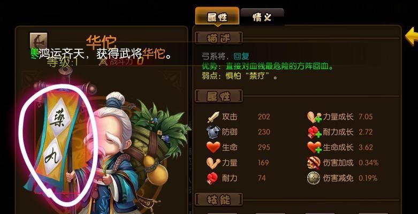Click the boxing glove icon beside 耐力
418x214 pixels.
tap(212, 178)
